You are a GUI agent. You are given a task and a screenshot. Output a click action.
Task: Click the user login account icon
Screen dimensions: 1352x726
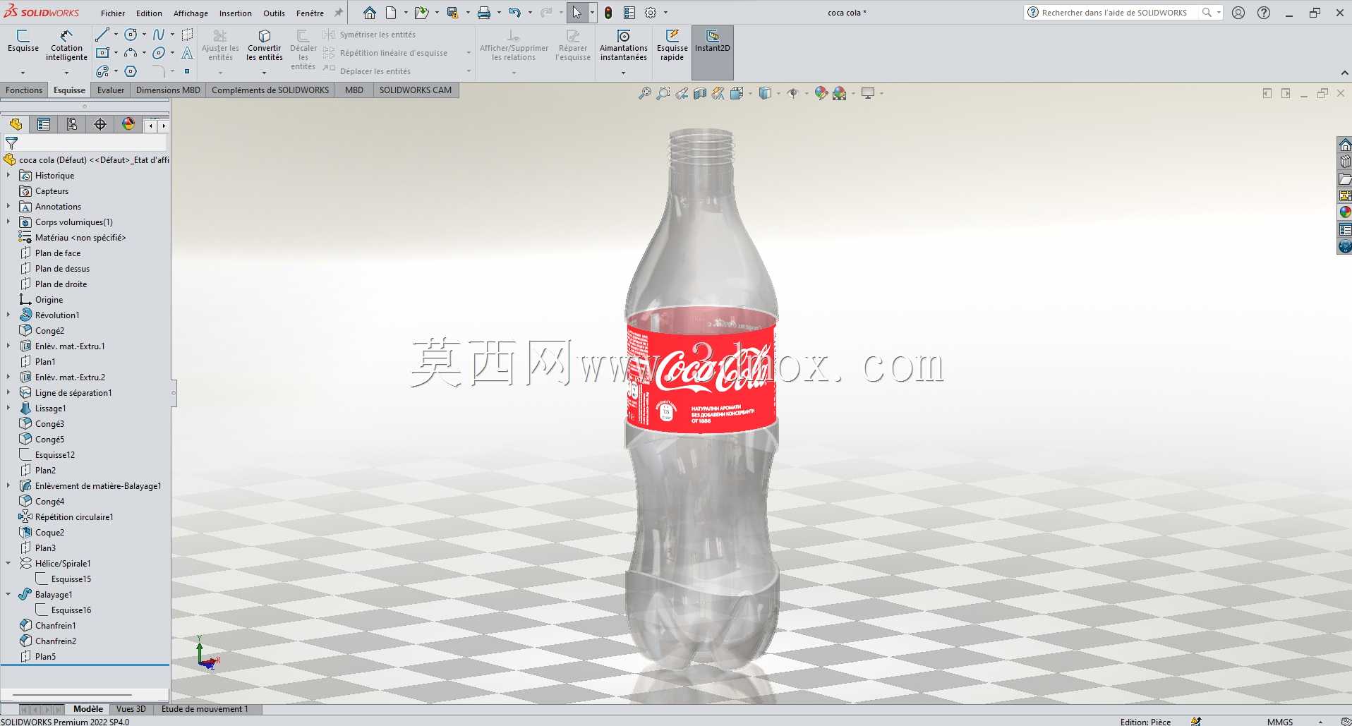(x=1238, y=13)
